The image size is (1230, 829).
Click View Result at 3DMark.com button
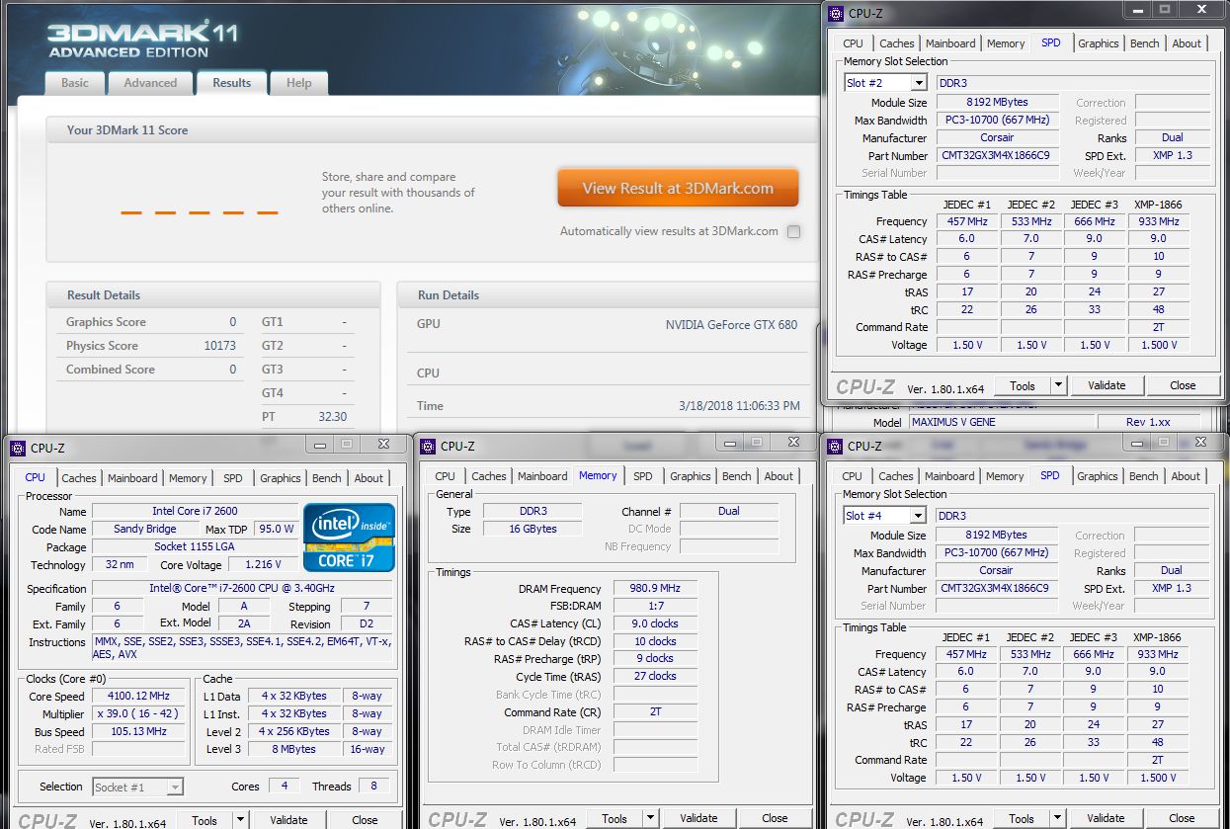(x=678, y=188)
